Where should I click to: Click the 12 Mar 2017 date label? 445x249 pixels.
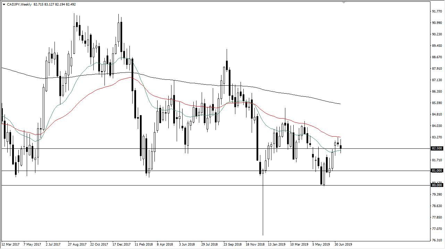pyautogui.click(x=10, y=244)
